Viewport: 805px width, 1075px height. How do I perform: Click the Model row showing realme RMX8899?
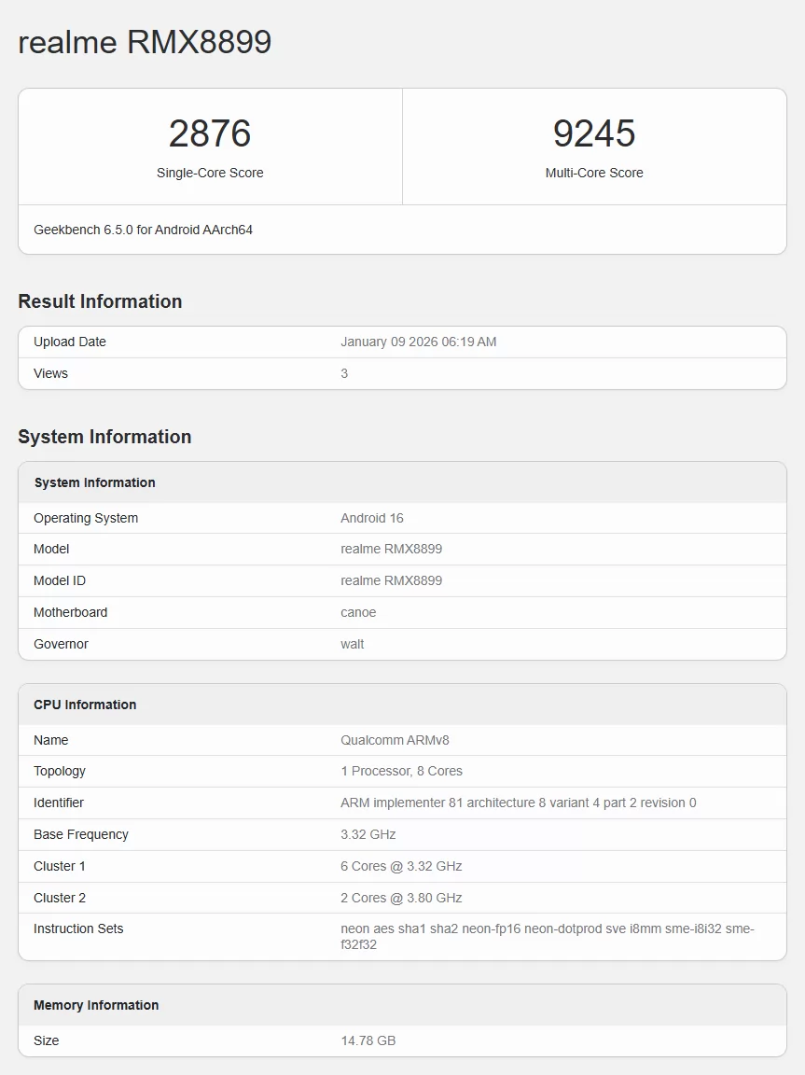pos(401,549)
